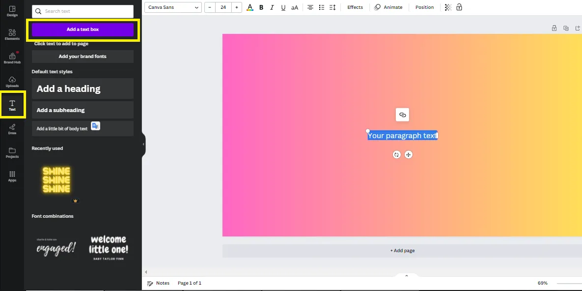This screenshot has height=291, width=582.
Task: Lock the page using padlock above canvas
Action: point(554,28)
